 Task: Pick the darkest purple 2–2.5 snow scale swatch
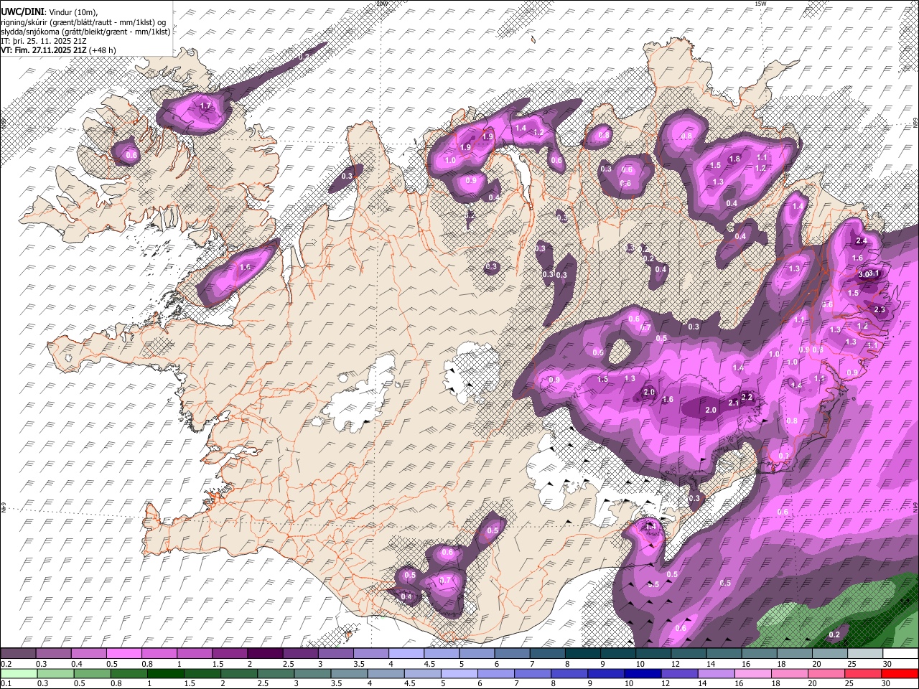265,654
